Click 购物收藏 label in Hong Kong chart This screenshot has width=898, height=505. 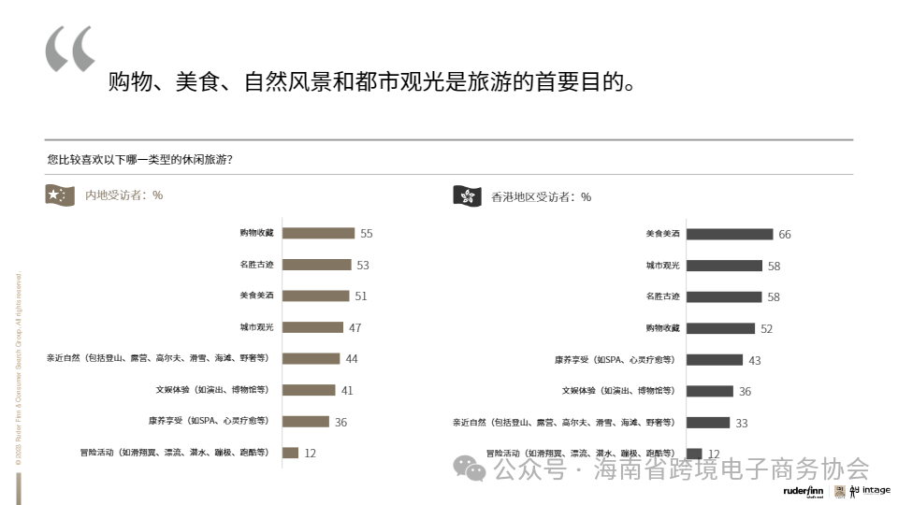coord(662,328)
